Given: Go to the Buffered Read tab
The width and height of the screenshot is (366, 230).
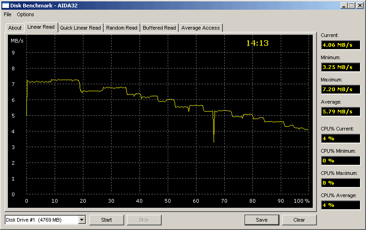Looking at the screenshot, I should pyautogui.click(x=159, y=28).
